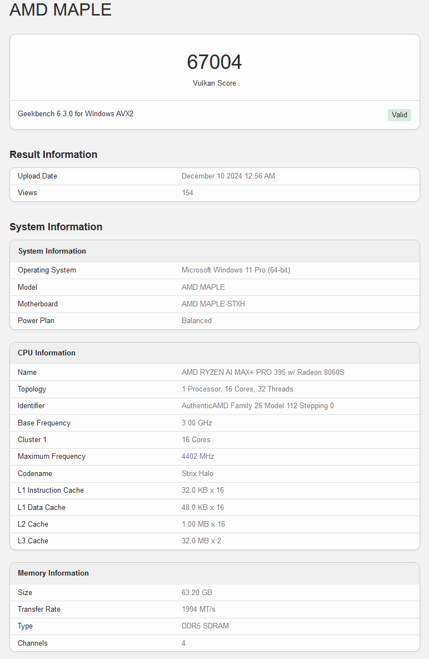Viewport: 429px width, 659px height.
Task: Select Microsoft Windows 11 Pro operating system value
Action: tap(236, 270)
